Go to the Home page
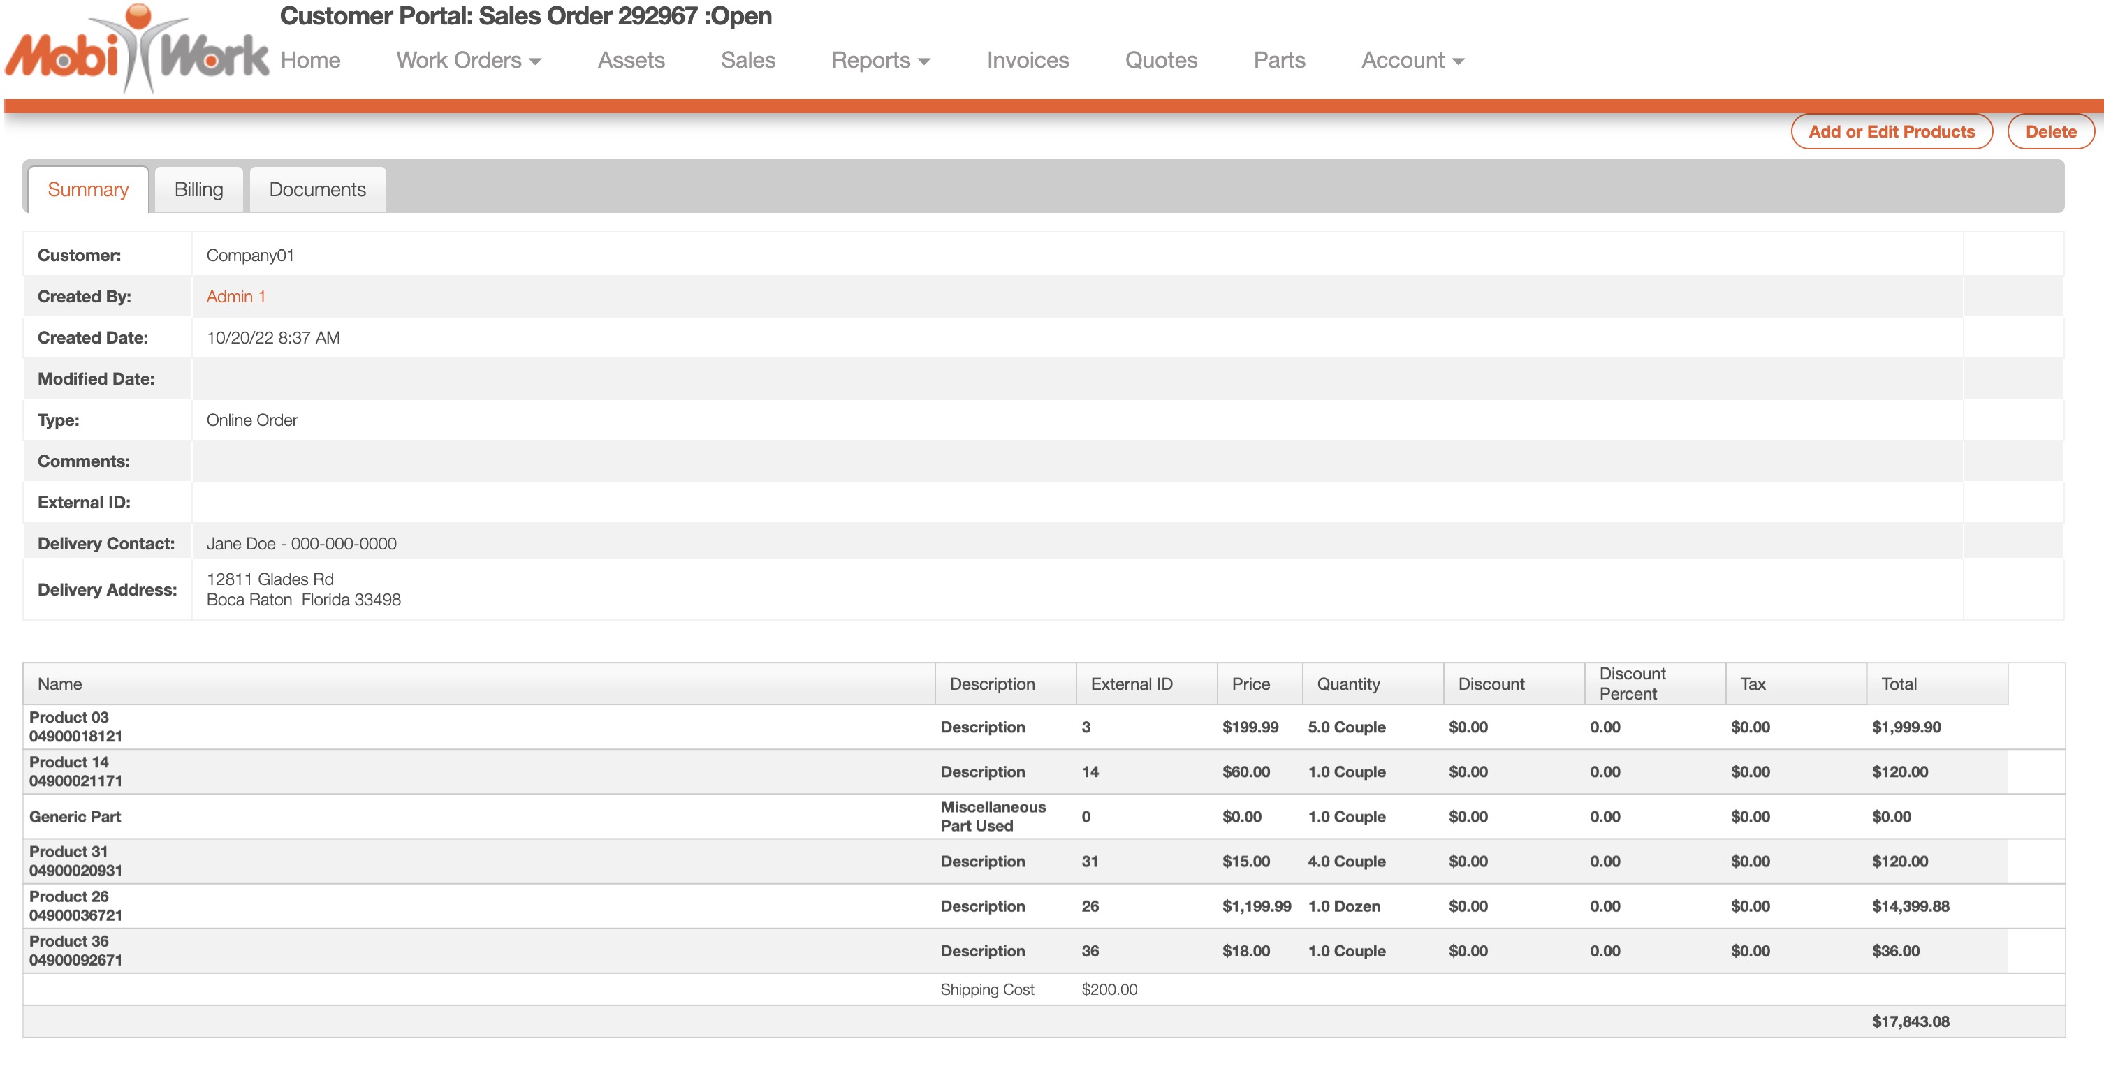The image size is (2104, 1071). (x=309, y=61)
